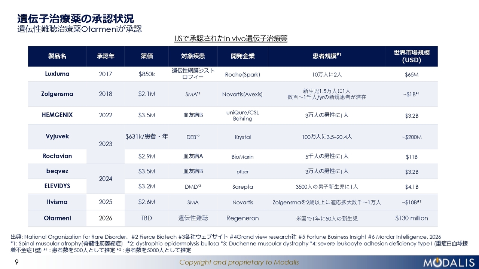Click the Roctavian disease "血友病A"
The width and height of the screenshot is (479, 269).
(x=193, y=157)
